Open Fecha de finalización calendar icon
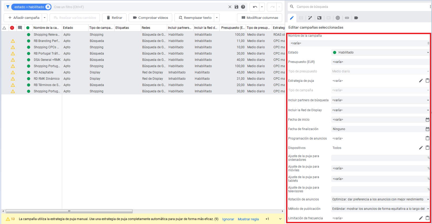 click(428, 129)
